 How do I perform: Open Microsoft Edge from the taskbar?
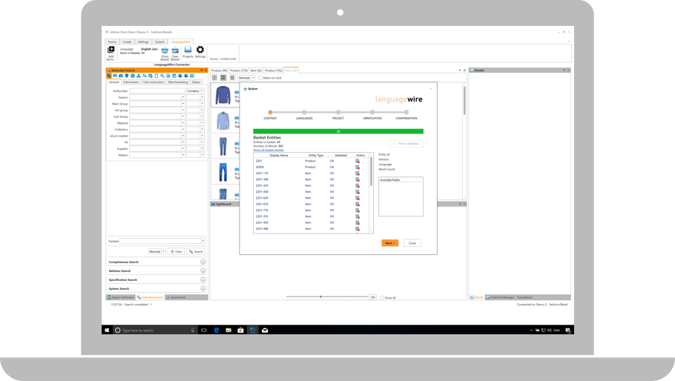[x=216, y=330]
